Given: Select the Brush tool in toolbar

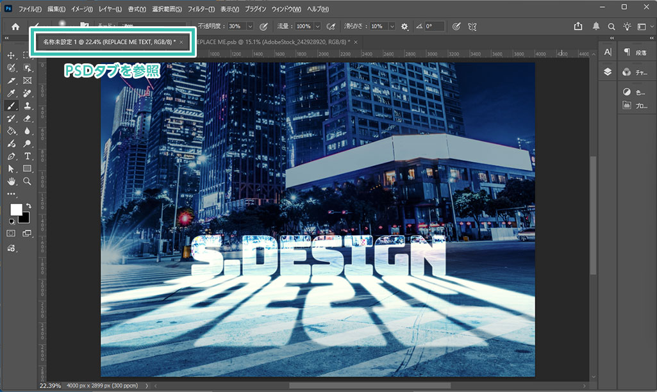Looking at the screenshot, I should point(12,106).
